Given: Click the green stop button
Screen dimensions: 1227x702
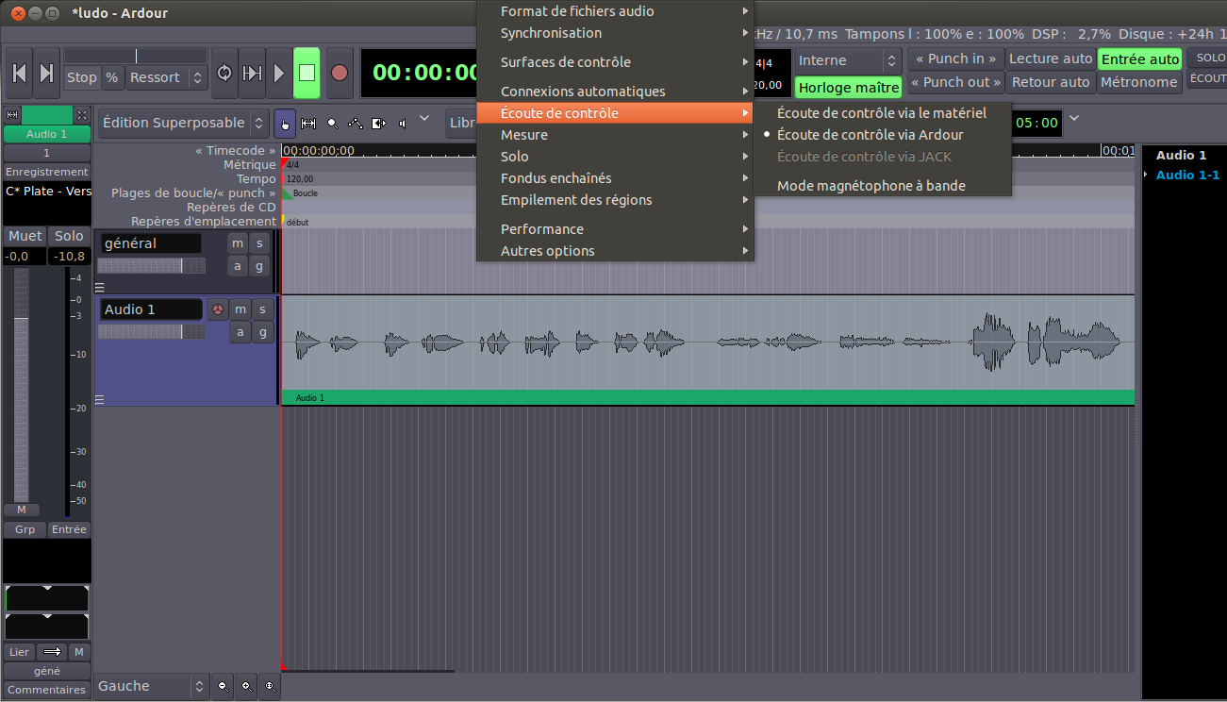Looking at the screenshot, I should pyautogui.click(x=307, y=74).
